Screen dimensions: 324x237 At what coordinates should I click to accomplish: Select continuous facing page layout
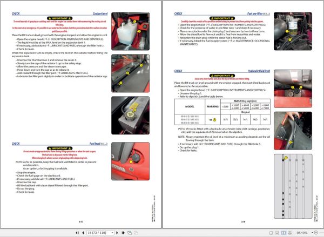tap(289, 233)
